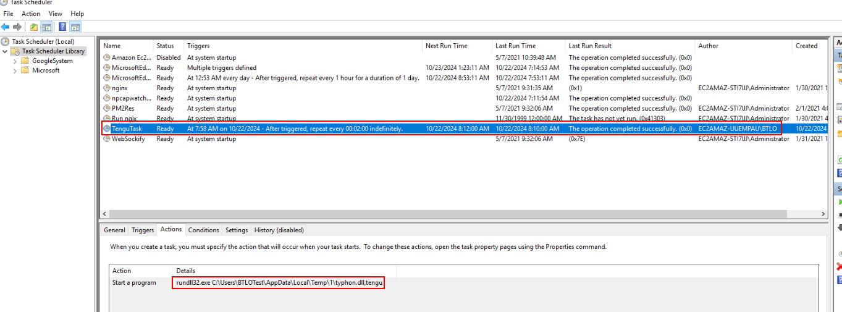
Task: Click task list scrollbar right arrow
Action: (823, 214)
